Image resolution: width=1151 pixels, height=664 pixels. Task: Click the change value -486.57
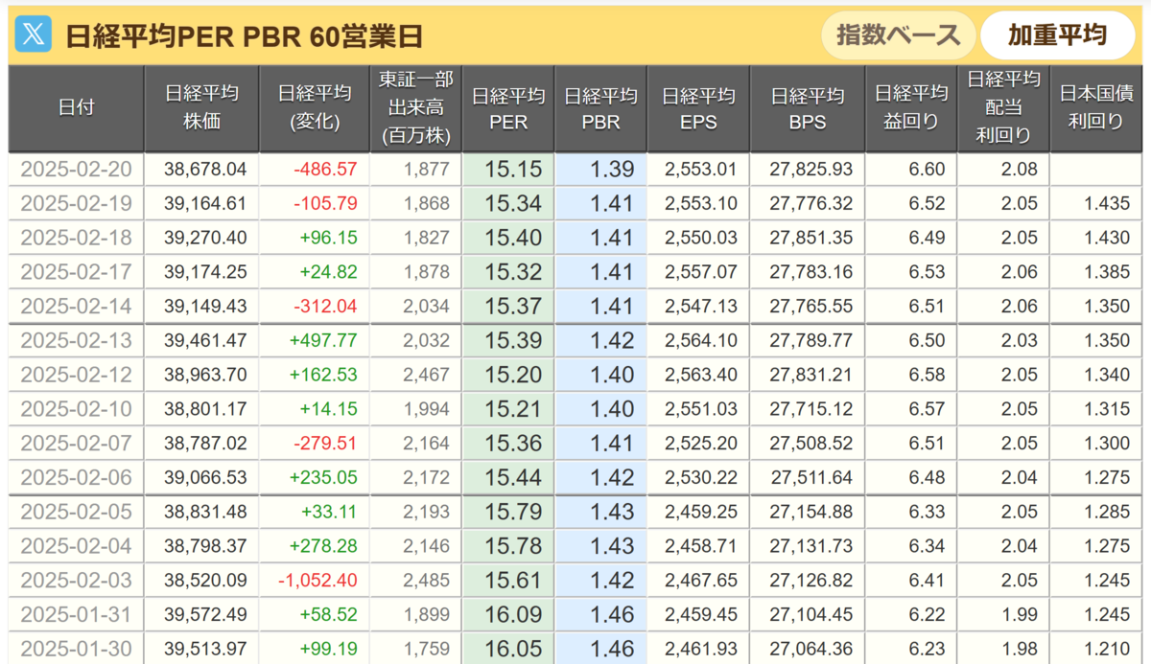pyautogui.click(x=327, y=170)
